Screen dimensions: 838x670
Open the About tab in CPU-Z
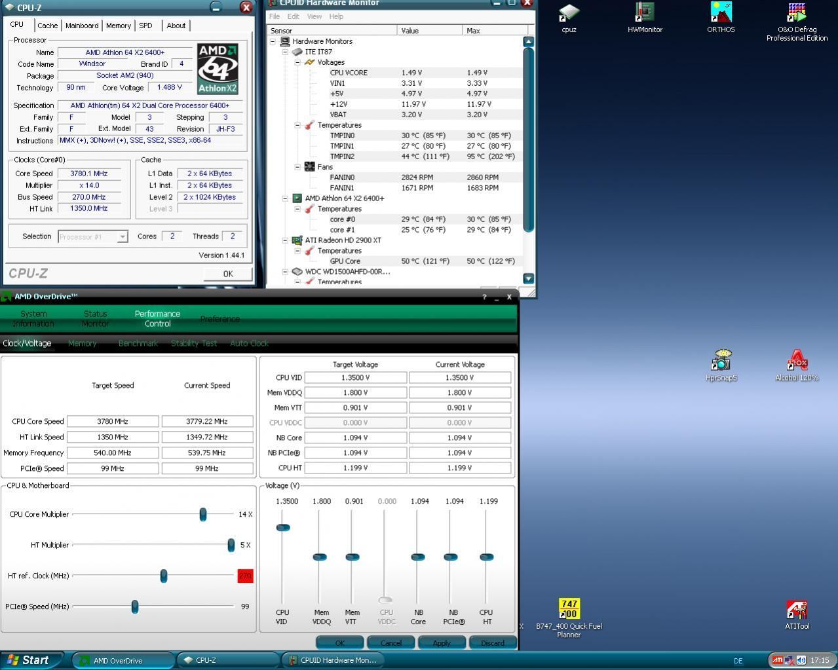click(x=176, y=26)
